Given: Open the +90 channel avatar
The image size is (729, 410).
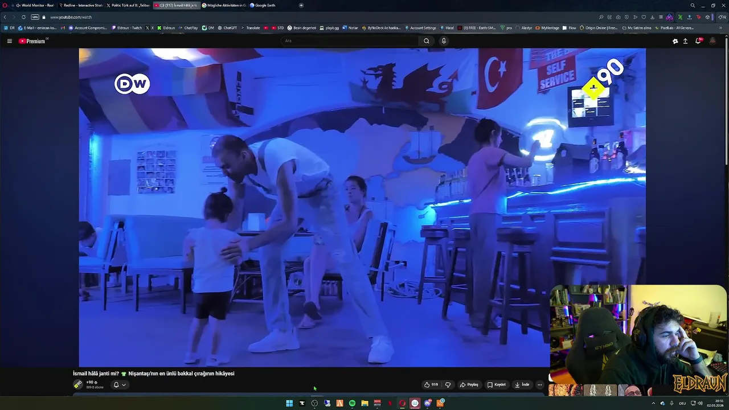Looking at the screenshot, I should tap(78, 384).
